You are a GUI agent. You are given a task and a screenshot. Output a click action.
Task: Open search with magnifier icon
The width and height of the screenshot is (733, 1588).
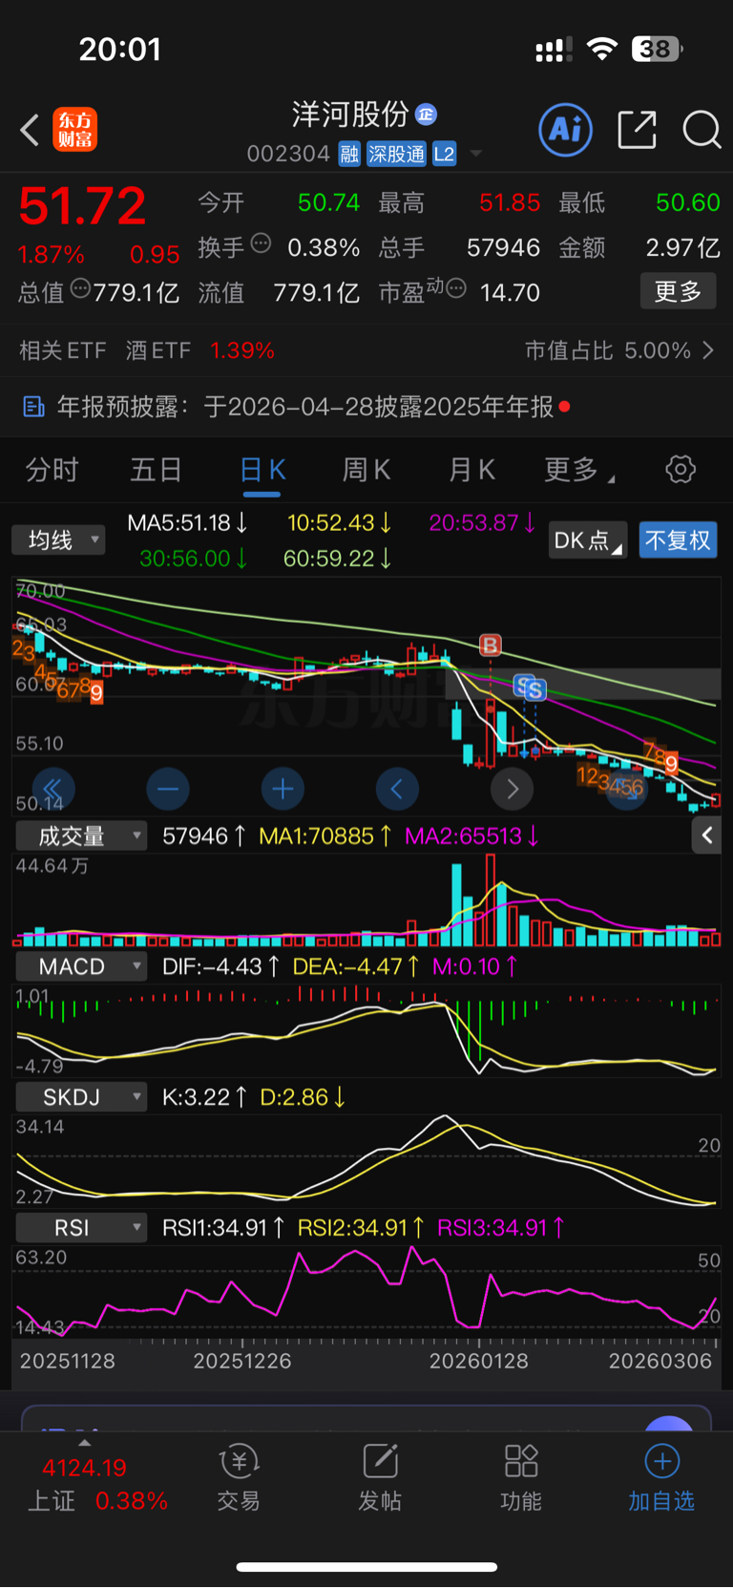[x=702, y=129]
